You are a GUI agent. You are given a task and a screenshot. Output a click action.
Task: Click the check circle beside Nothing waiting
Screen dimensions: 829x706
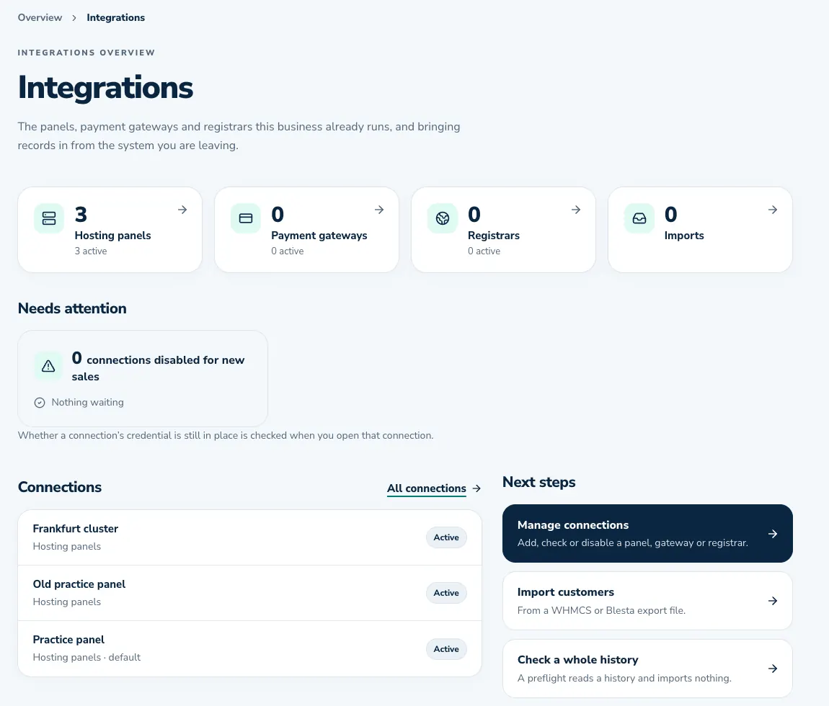(40, 403)
